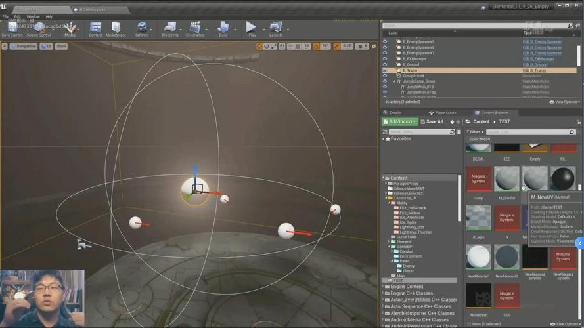Click the World Outliner search magnifier icon
Image resolution: width=584 pixels, height=328 pixels.
pyautogui.click(x=570, y=26)
